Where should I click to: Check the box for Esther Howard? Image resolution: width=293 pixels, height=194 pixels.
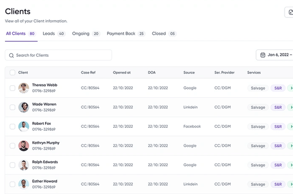click(x=13, y=184)
